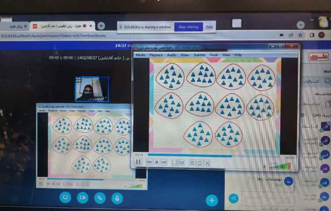Toggle audio phone button in meeting
Viewport: 331px width, 211px height.
[100, 198]
